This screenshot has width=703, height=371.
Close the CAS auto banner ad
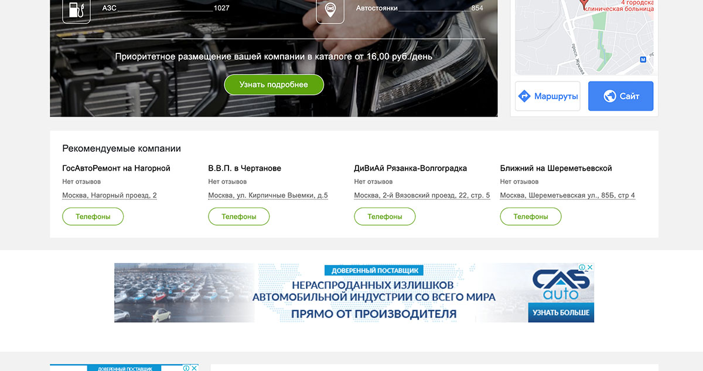[x=591, y=267]
